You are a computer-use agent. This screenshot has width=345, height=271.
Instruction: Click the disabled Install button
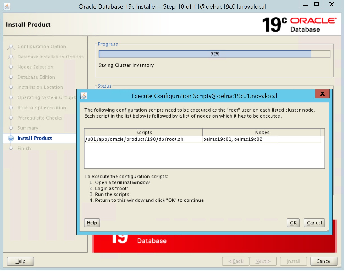(x=293, y=261)
